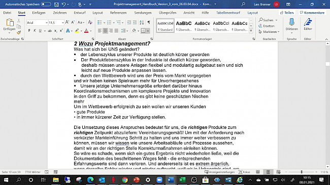Clear all formatting
This screenshot has width=330, height=185.
pyautogui.click(x=90, y=22)
